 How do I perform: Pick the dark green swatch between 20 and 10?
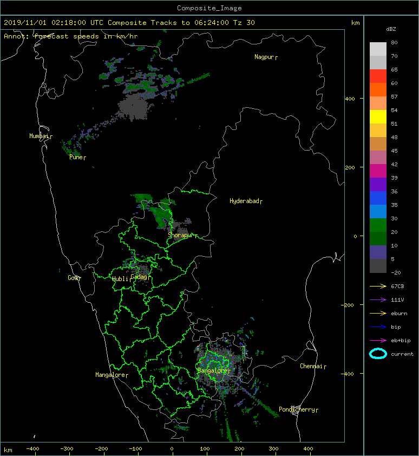[x=378, y=239]
